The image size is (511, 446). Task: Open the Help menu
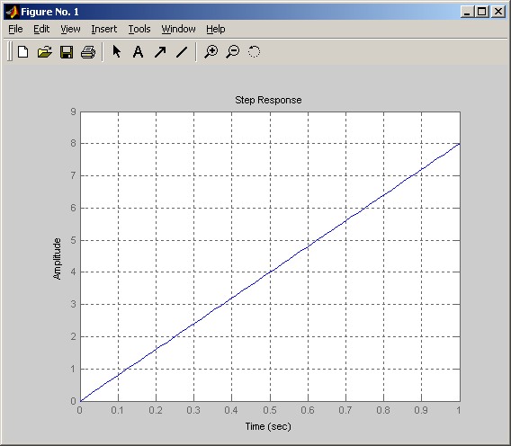215,29
